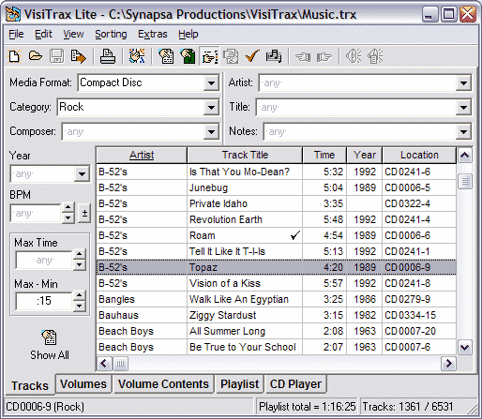Increase Max Time with up spinner
The height and width of the screenshot is (419, 482).
point(80,254)
